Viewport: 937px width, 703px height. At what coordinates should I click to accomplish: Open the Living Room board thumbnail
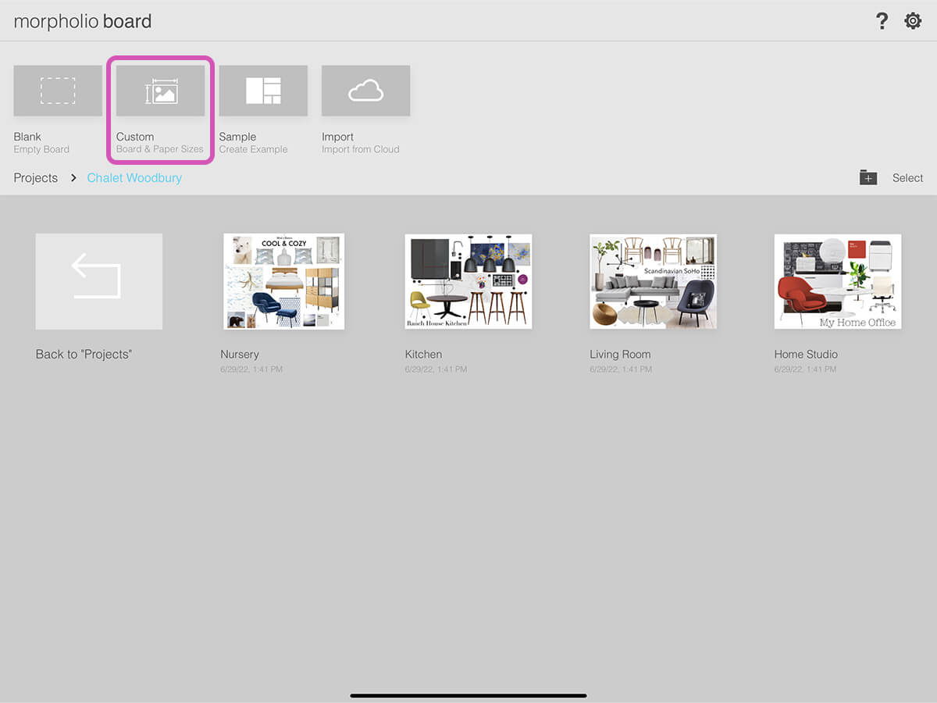653,281
